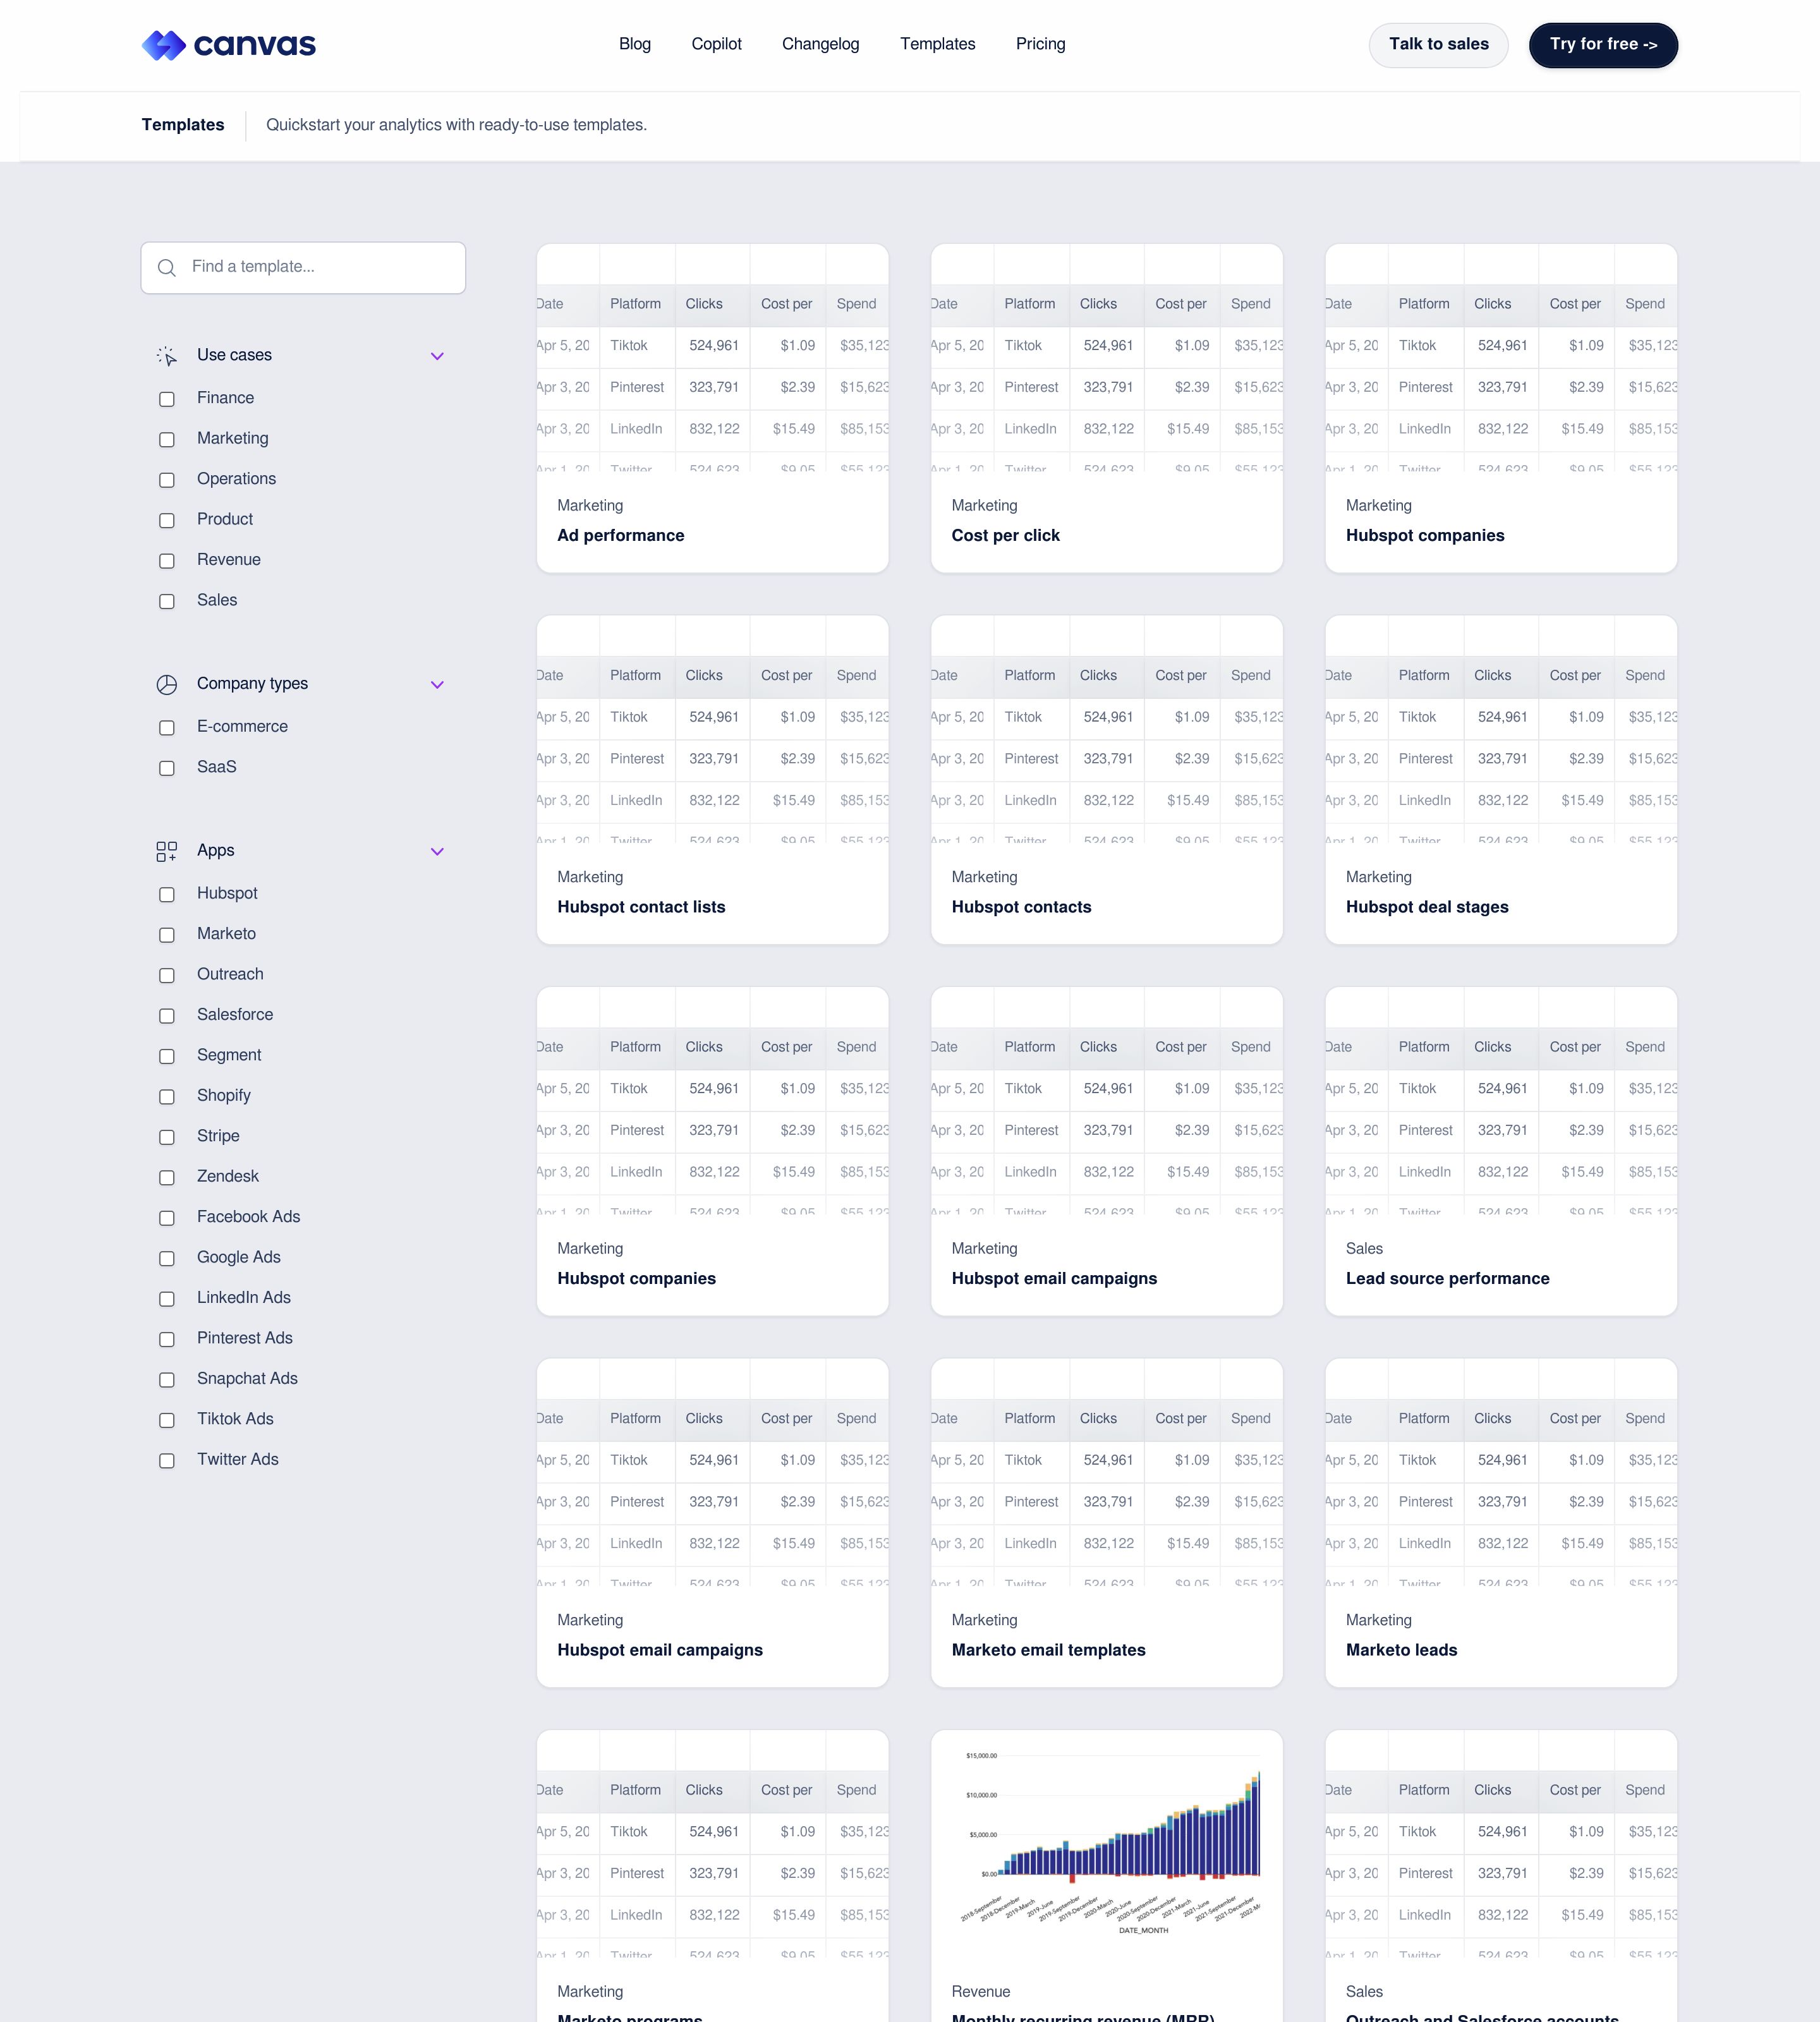Click the Company types pie icon
Screen dimensions: 1820x2022
[x=167, y=685]
